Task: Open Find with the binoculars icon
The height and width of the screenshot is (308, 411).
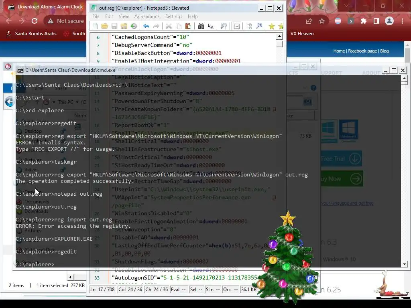Action: 201,26
